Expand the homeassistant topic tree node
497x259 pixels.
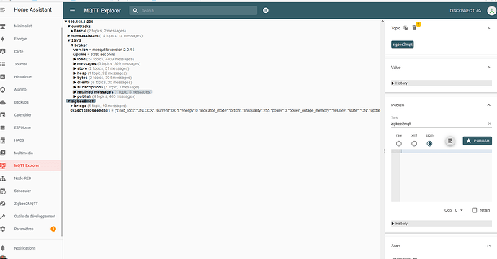pos(68,36)
